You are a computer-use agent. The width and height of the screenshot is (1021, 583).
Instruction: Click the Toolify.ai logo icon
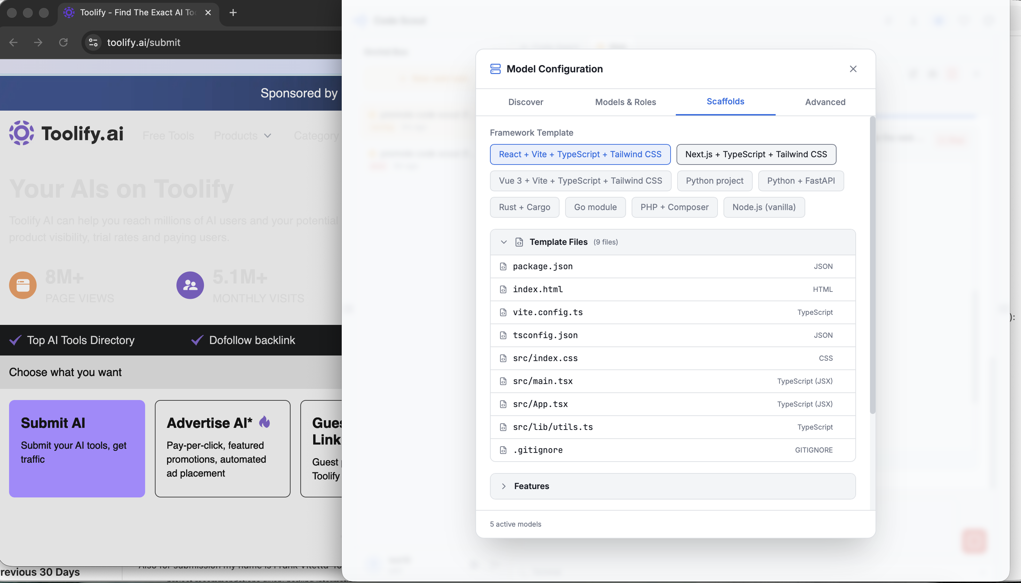[21, 133]
